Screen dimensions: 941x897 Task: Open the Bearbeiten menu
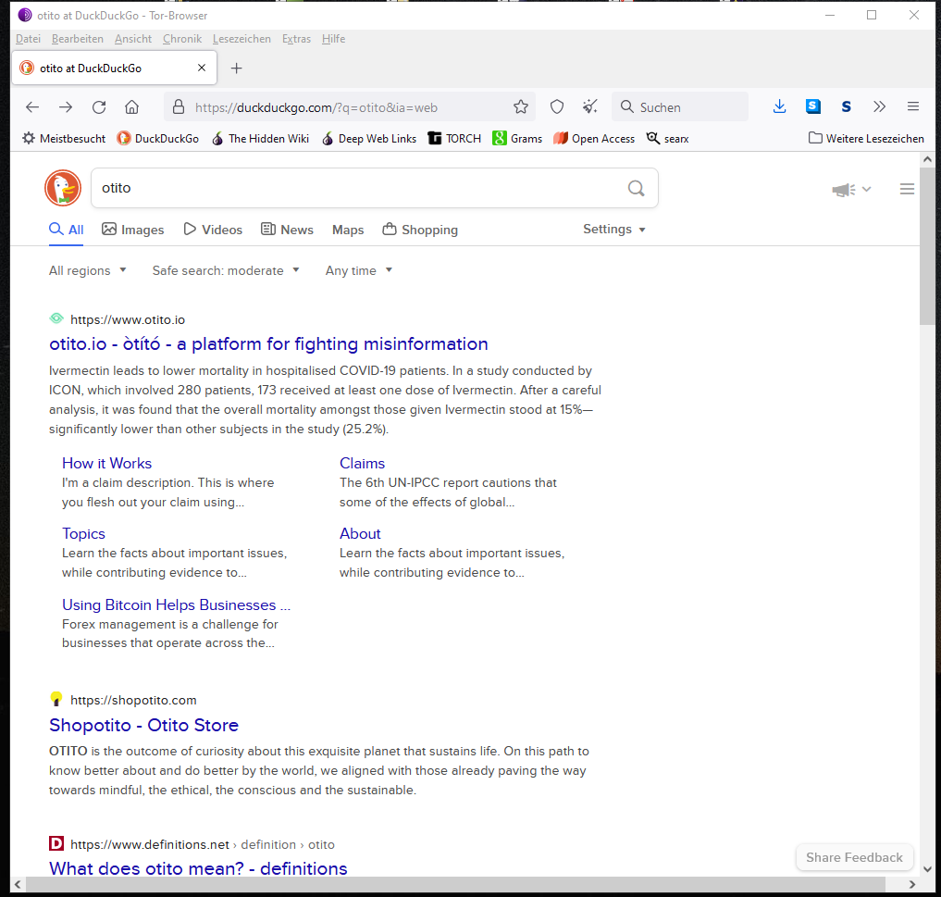click(78, 39)
